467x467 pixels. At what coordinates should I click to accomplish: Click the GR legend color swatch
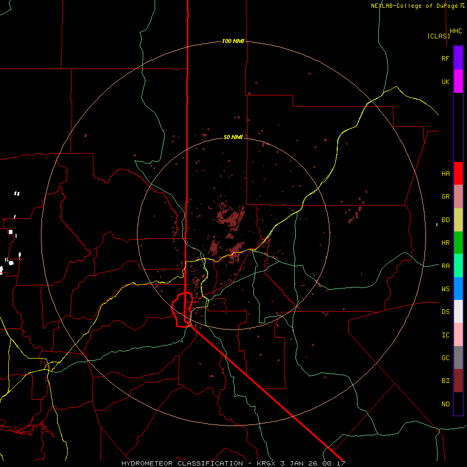458,196
